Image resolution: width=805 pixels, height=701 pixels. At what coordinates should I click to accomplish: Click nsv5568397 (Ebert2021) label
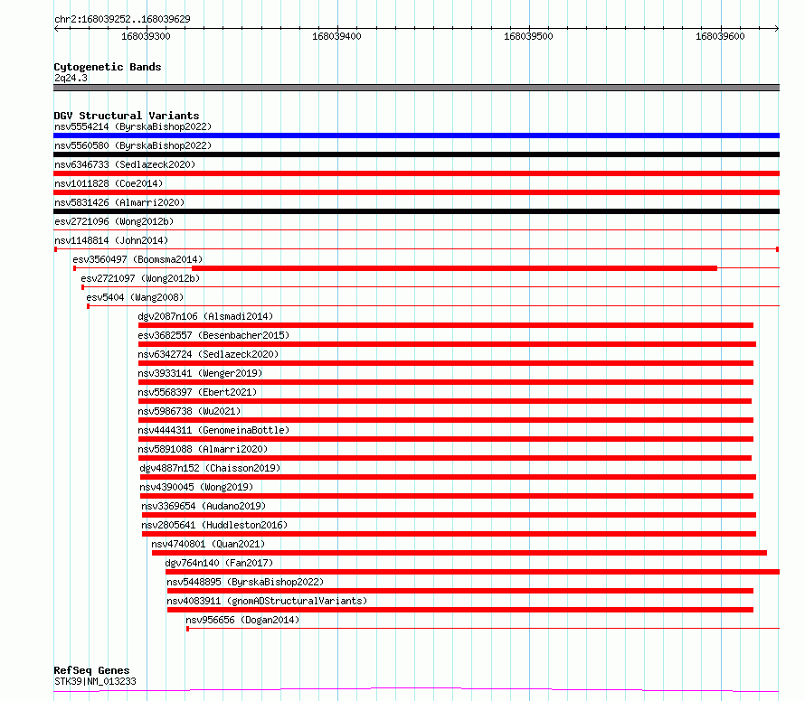coord(197,392)
